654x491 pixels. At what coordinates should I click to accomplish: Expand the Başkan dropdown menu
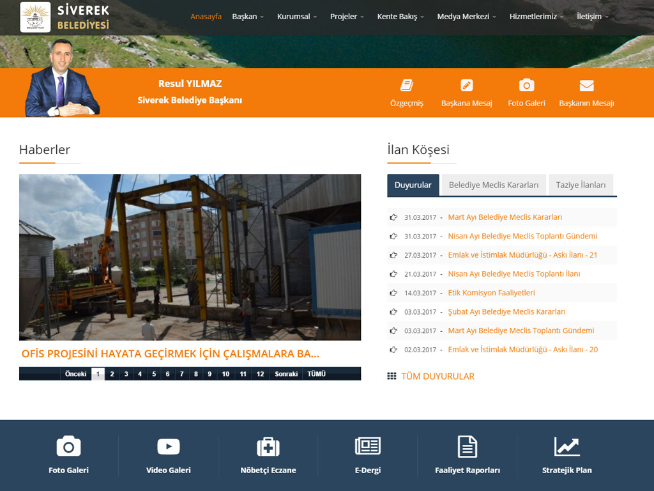[248, 17]
